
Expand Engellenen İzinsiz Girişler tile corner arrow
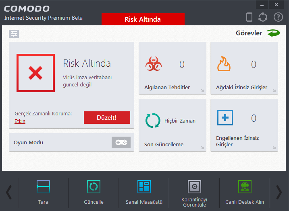(x=274, y=148)
